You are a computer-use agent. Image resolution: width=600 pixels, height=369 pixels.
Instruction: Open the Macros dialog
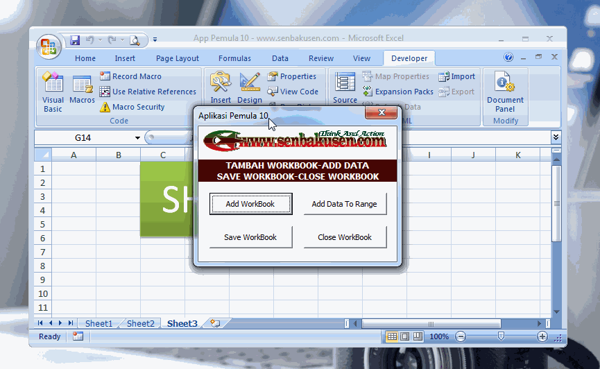coord(83,89)
